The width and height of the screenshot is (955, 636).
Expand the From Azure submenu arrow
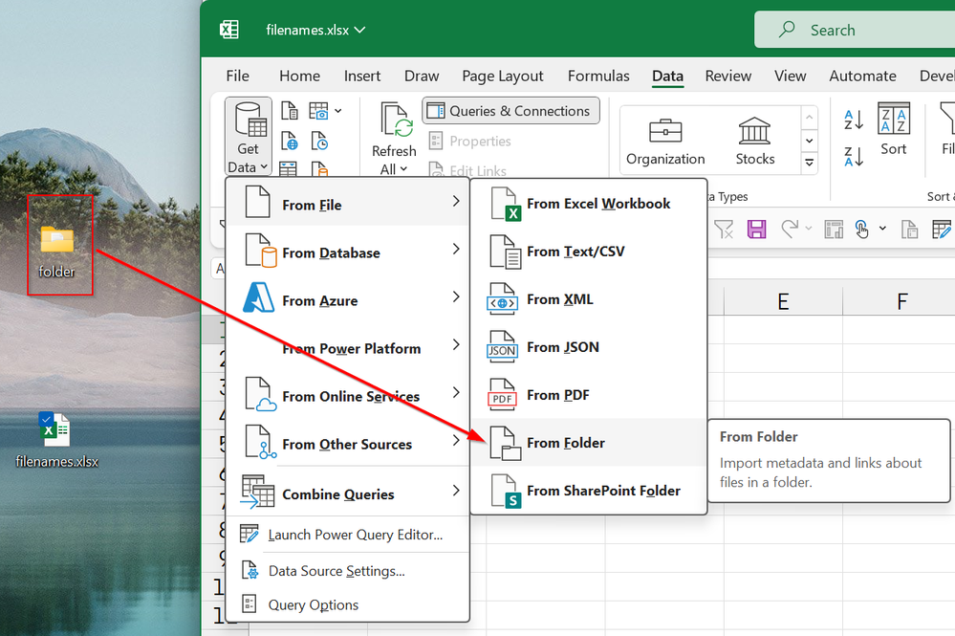coord(456,296)
